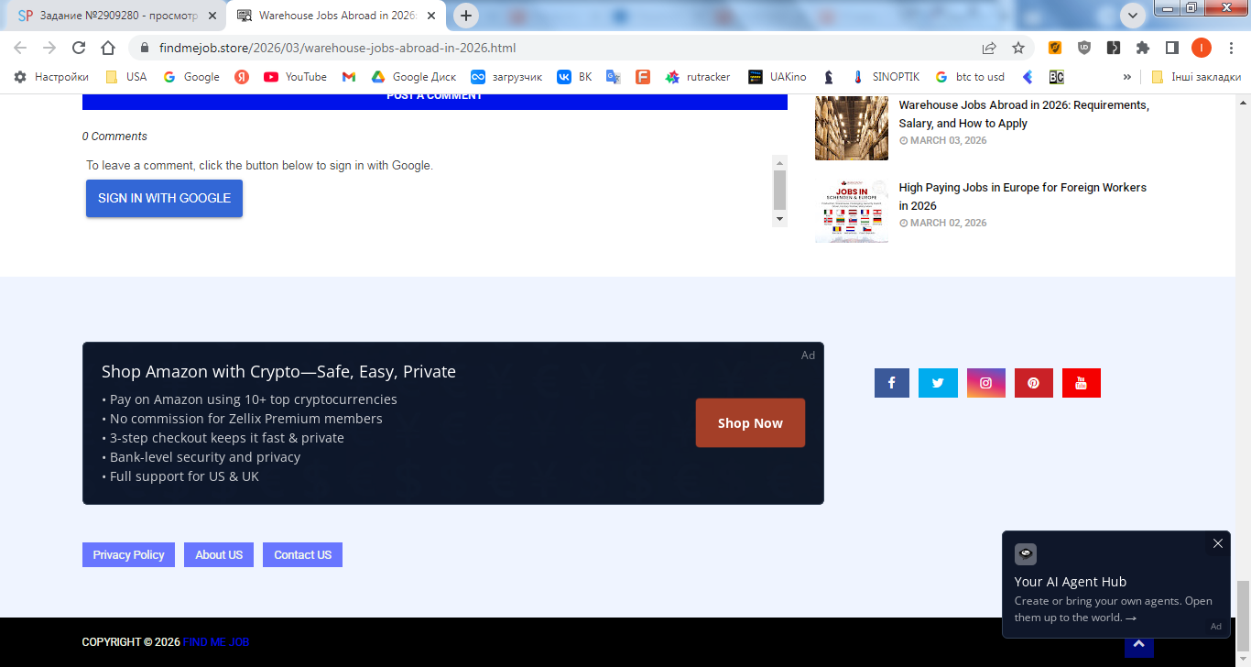Open the FIND ME JOB footer link
This screenshot has width=1251, height=667.
pos(216,642)
